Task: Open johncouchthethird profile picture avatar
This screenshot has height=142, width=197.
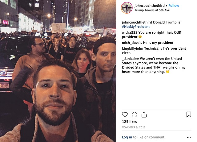Action: pos(127,8)
